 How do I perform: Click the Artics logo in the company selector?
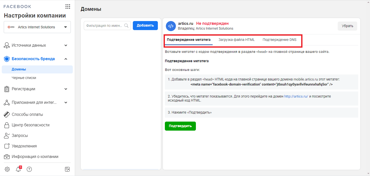coord(11,27)
